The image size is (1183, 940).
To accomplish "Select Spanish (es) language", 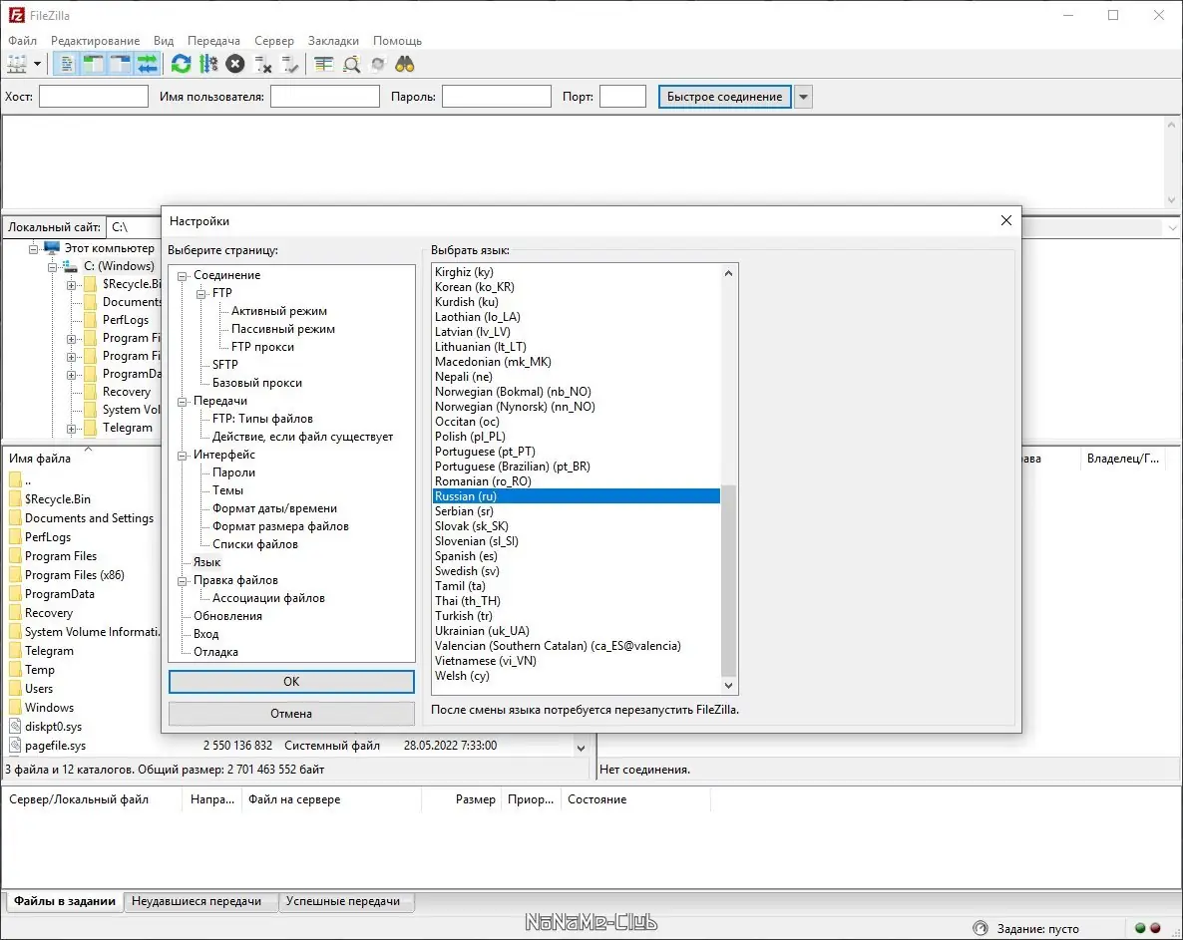I will [x=466, y=556].
